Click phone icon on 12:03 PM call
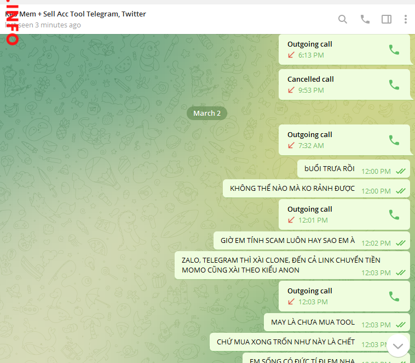 pyautogui.click(x=394, y=296)
